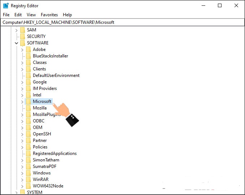Expand the WinRAR key chevron
This screenshot has height=195, width=245.
(x=22, y=180)
